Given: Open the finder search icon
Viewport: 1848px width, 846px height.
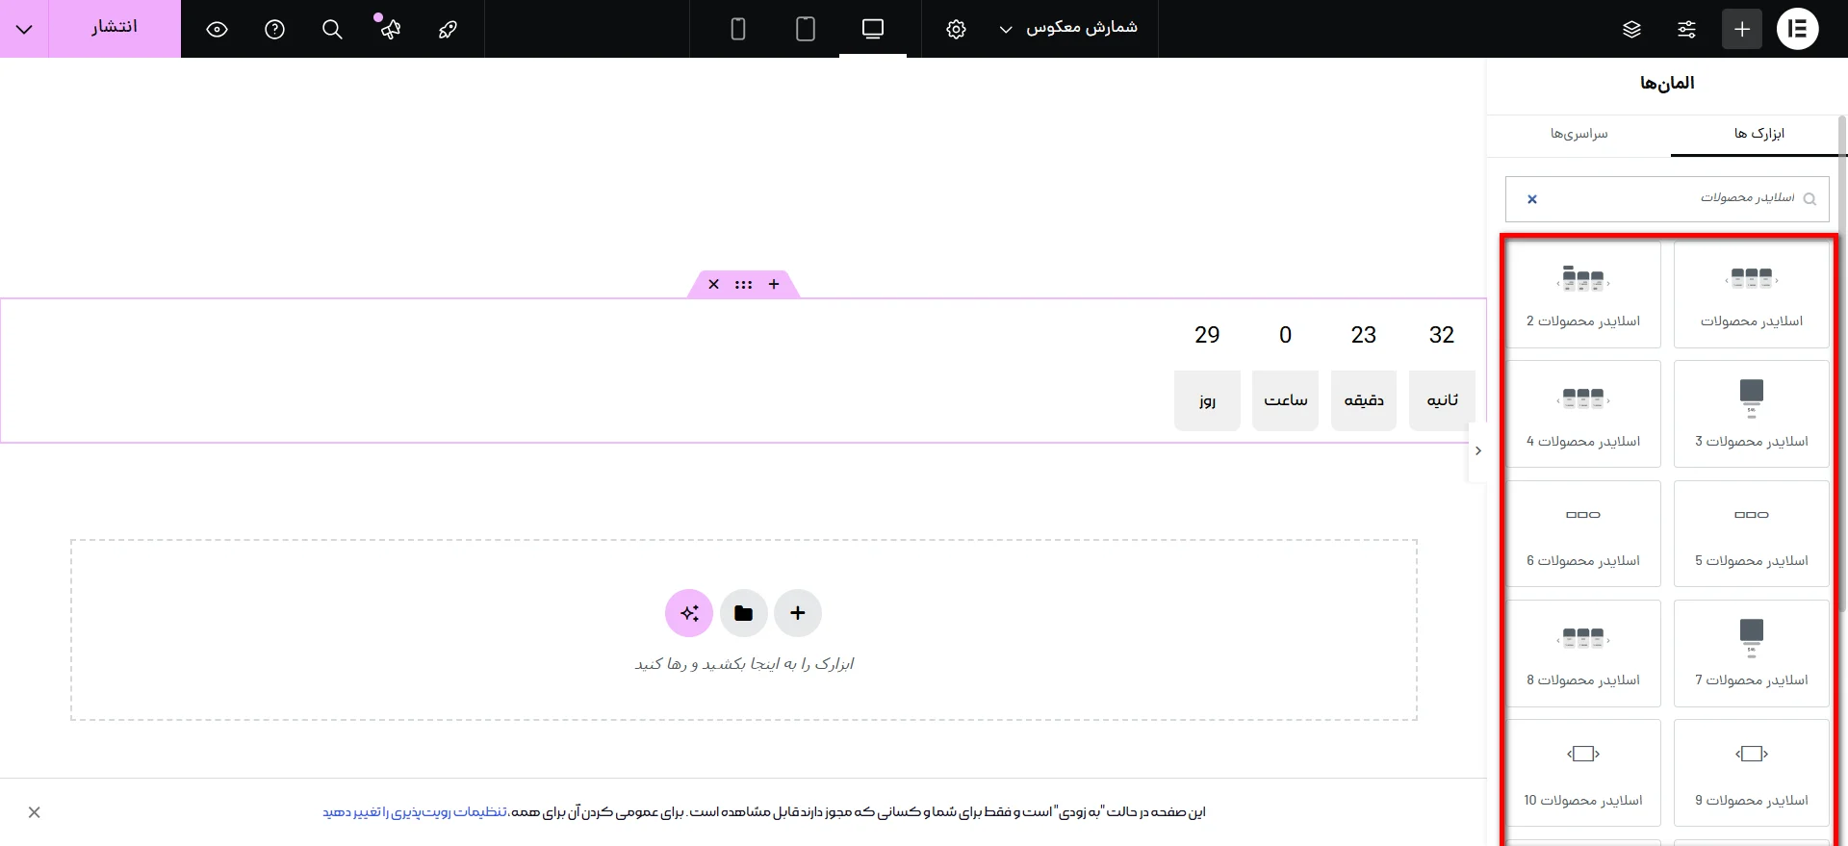Looking at the screenshot, I should [x=332, y=29].
